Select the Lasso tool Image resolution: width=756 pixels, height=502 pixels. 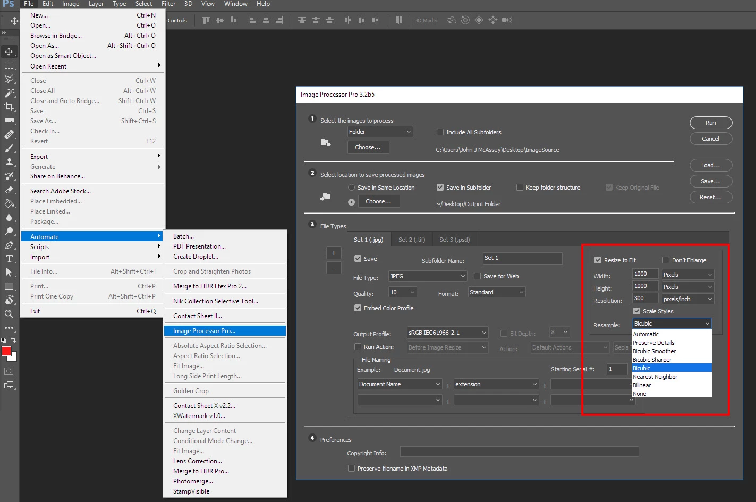(9, 79)
